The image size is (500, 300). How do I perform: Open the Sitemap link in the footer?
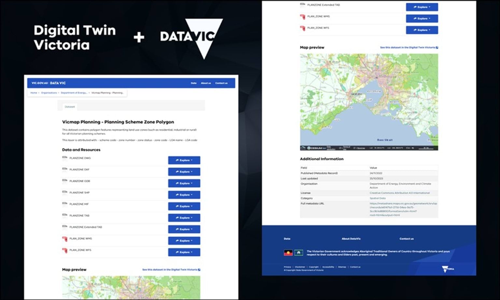pos(342,267)
